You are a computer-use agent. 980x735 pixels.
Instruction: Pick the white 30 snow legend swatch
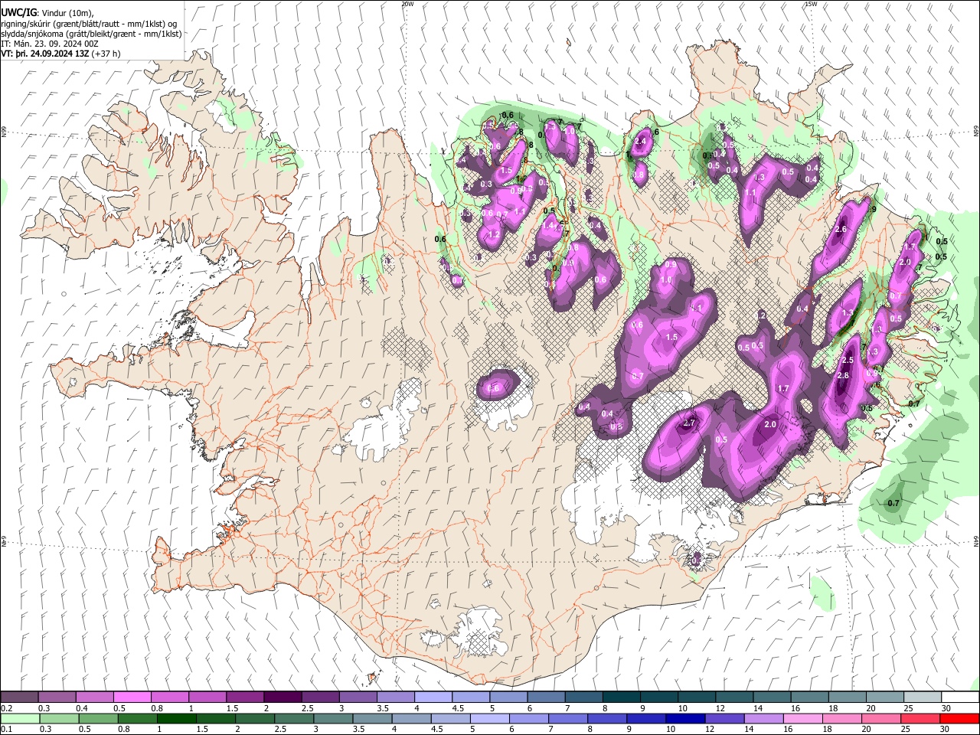pos(961,697)
